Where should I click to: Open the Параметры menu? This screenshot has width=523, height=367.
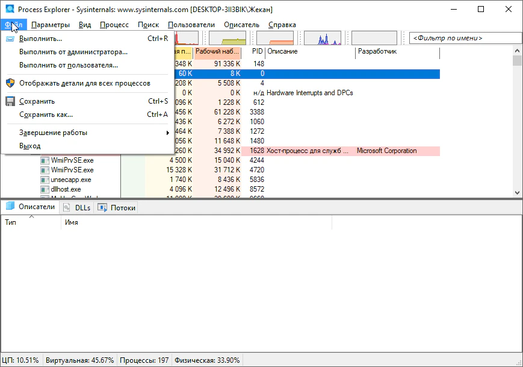click(x=51, y=25)
